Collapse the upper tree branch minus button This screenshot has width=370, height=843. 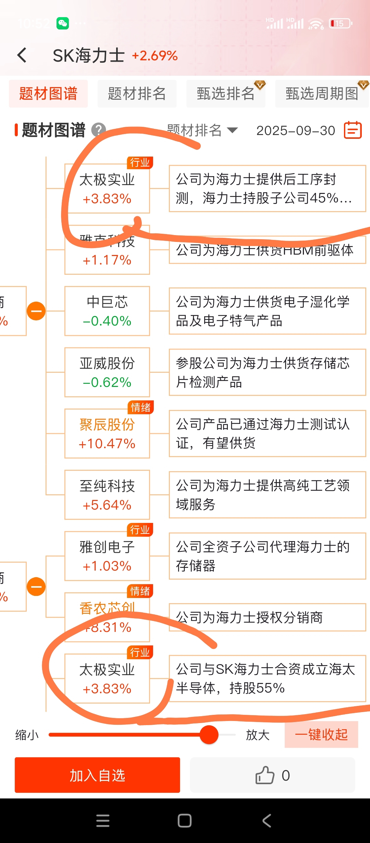click(36, 311)
